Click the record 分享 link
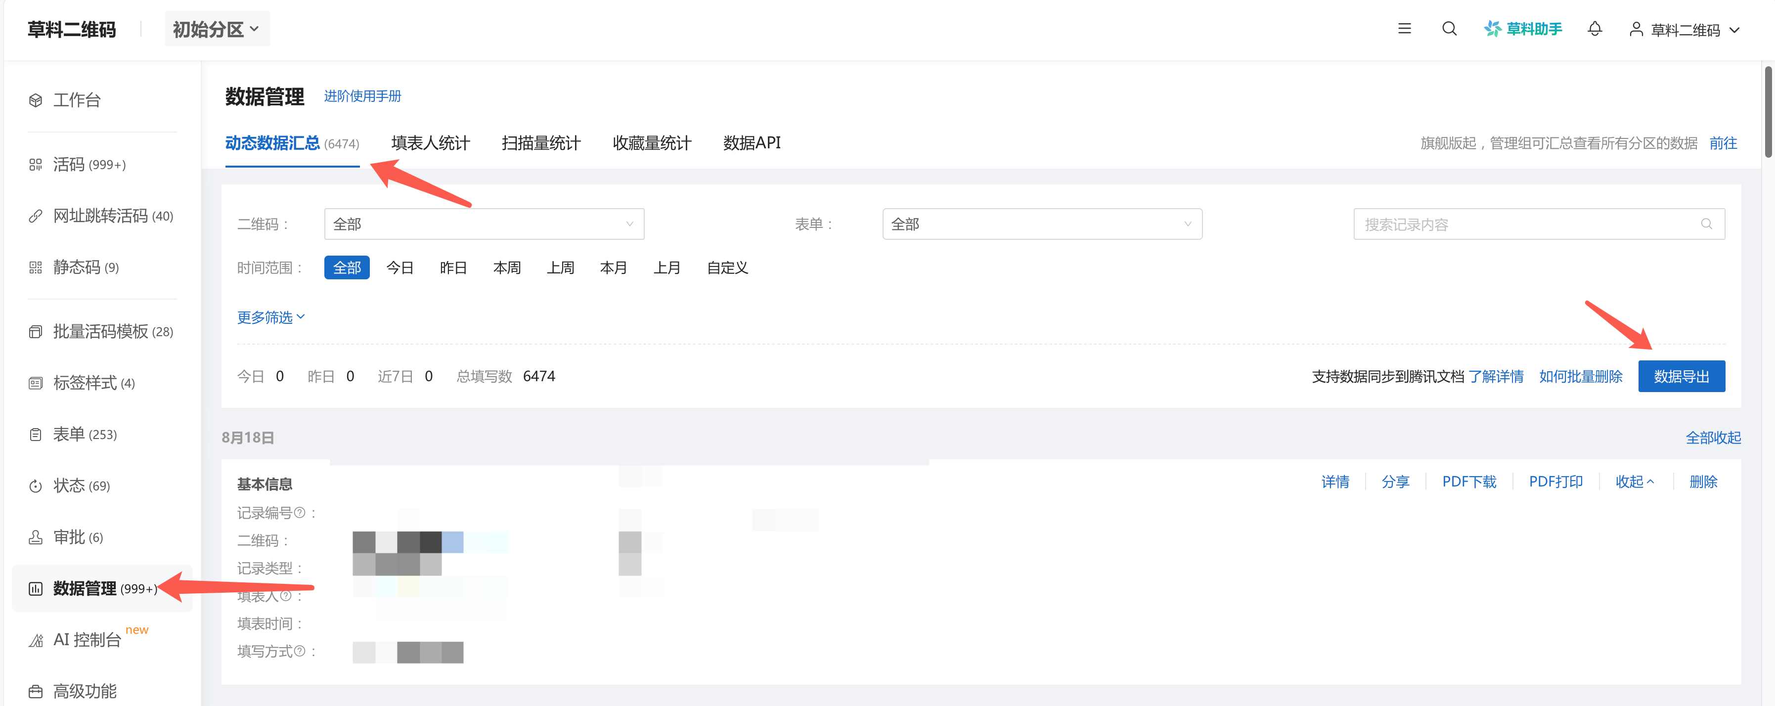This screenshot has height=706, width=1775. click(1395, 482)
